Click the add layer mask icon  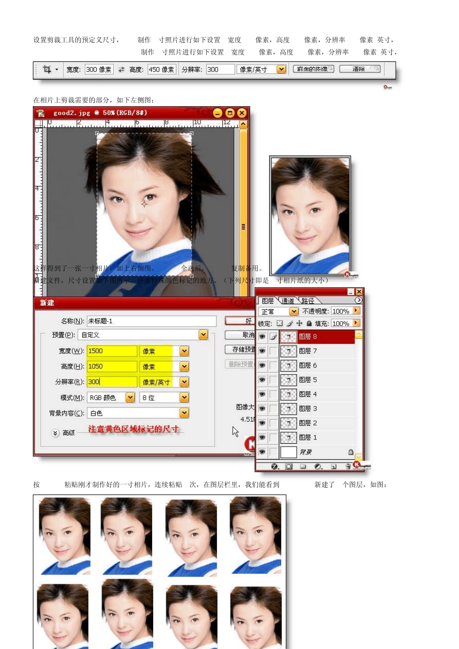(x=289, y=466)
